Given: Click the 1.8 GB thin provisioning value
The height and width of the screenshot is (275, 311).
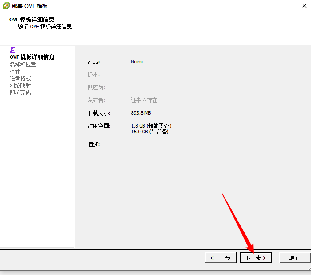Looking at the screenshot, I should click(x=151, y=126).
